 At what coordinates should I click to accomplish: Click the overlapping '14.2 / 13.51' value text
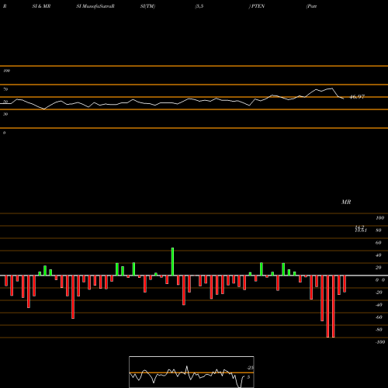pos(361,229)
